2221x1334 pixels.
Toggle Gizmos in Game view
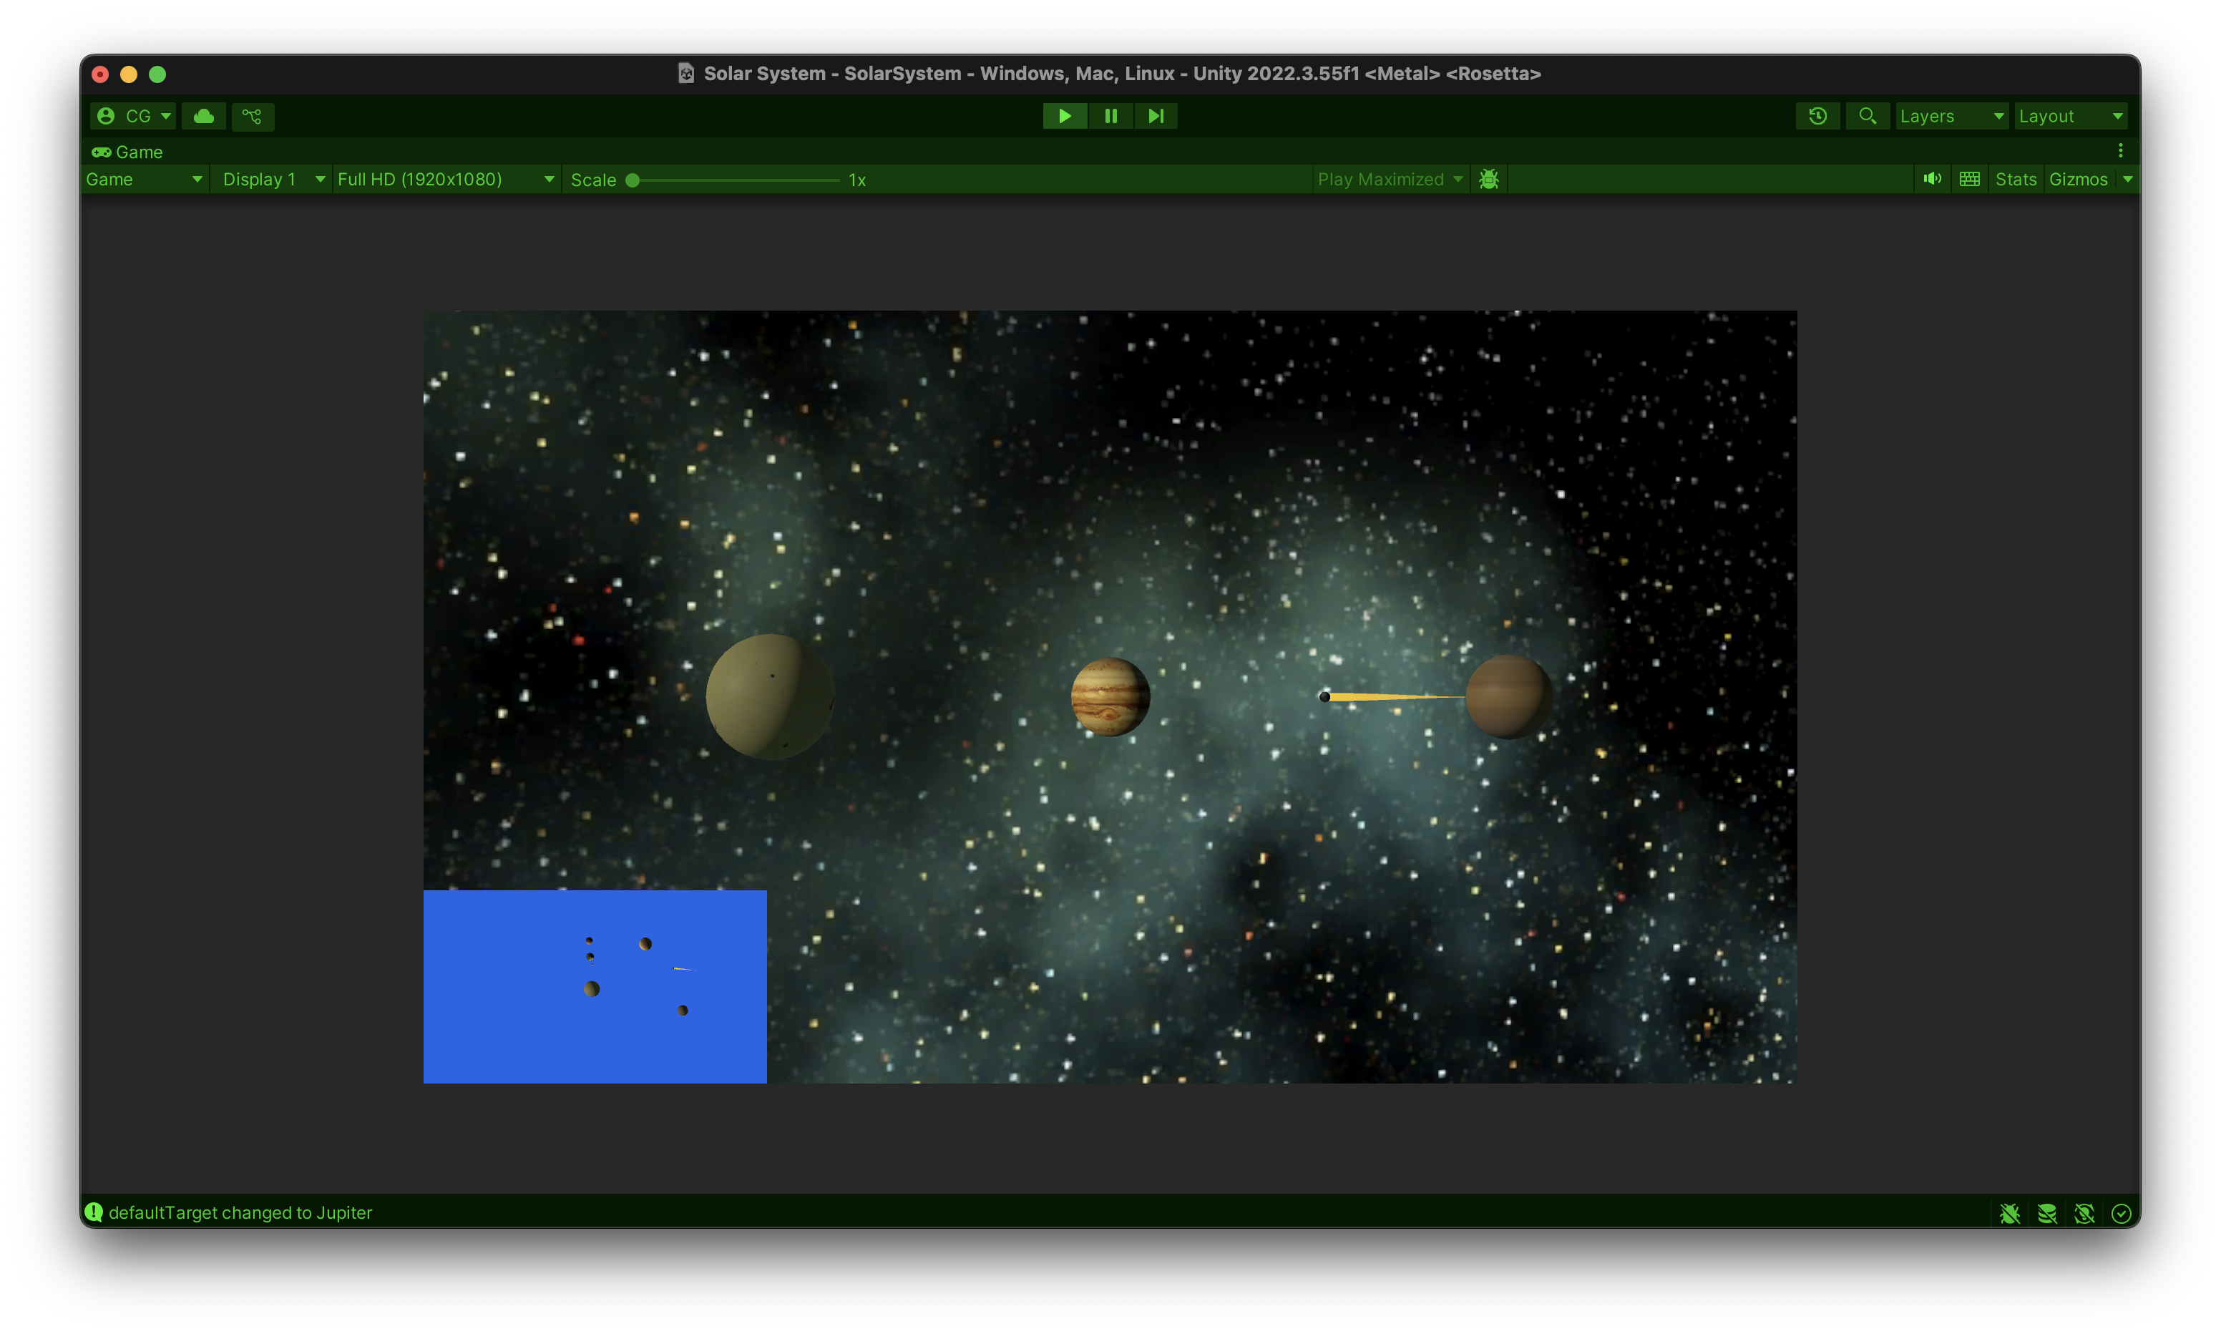click(2078, 180)
